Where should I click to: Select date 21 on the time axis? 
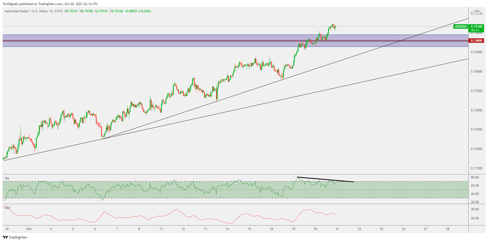pos(337,229)
